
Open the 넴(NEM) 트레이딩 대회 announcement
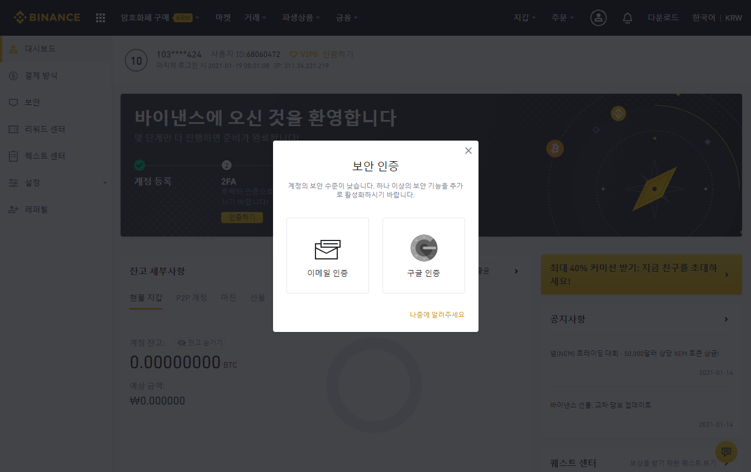(634, 354)
